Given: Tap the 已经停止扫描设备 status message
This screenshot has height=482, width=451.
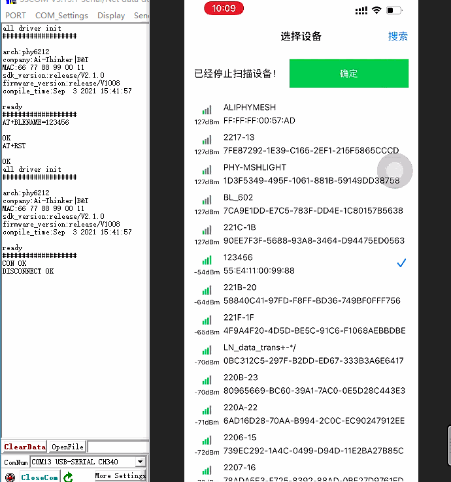Looking at the screenshot, I should pyautogui.click(x=235, y=73).
